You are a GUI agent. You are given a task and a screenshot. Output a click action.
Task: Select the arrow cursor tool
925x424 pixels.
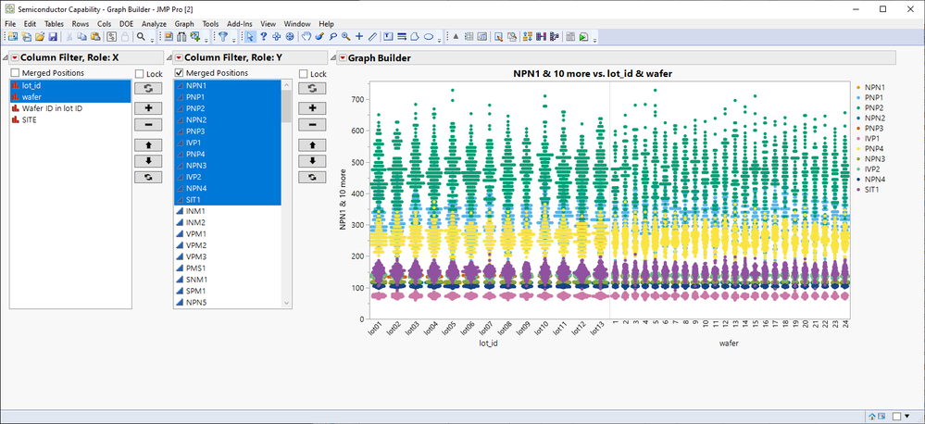tap(249, 37)
